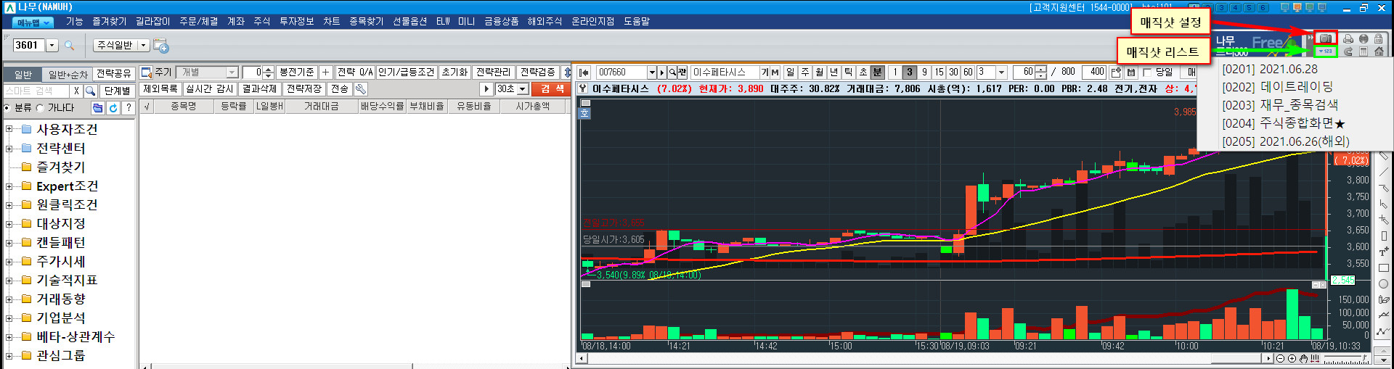Toggle the 주 weekly period button
This screenshot has height=369, width=1394.
point(804,72)
